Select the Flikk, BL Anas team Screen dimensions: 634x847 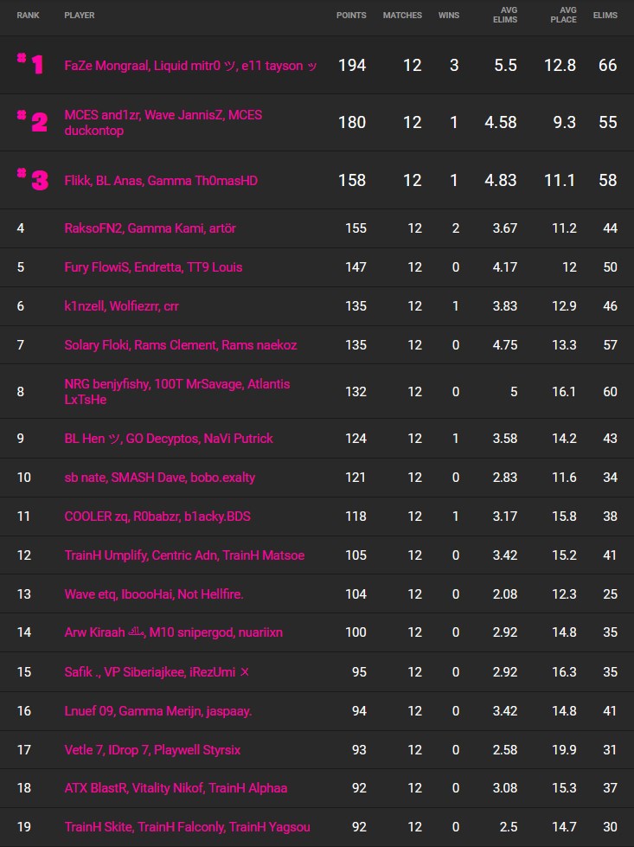coord(161,181)
